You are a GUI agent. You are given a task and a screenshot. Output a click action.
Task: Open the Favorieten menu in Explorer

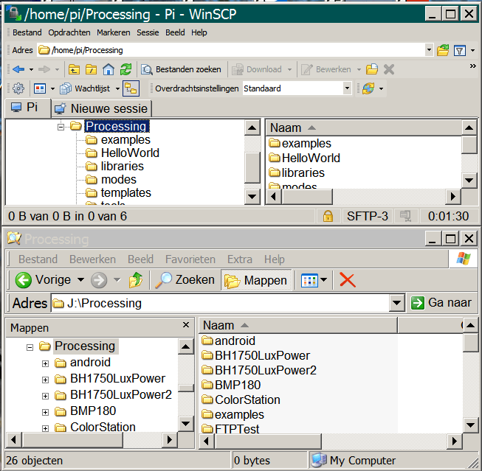pos(190,259)
